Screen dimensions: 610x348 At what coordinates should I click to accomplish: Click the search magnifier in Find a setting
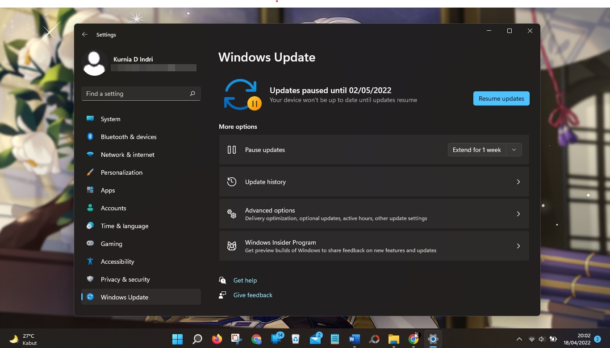(x=192, y=94)
